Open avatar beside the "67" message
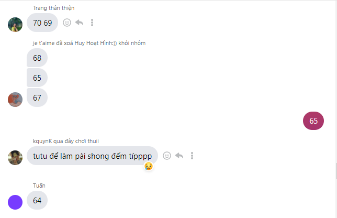This screenshot has width=337, height=218. pyautogui.click(x=15, y=100)
